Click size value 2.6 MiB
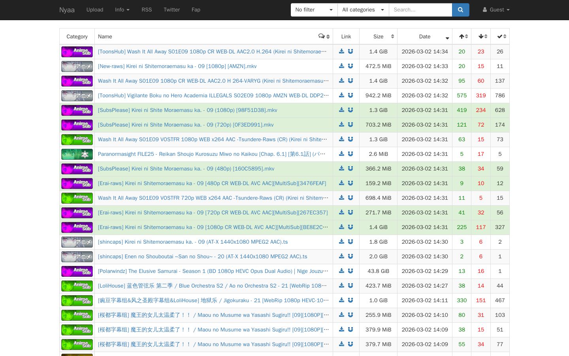569x356 pixels. coord(378,154)
